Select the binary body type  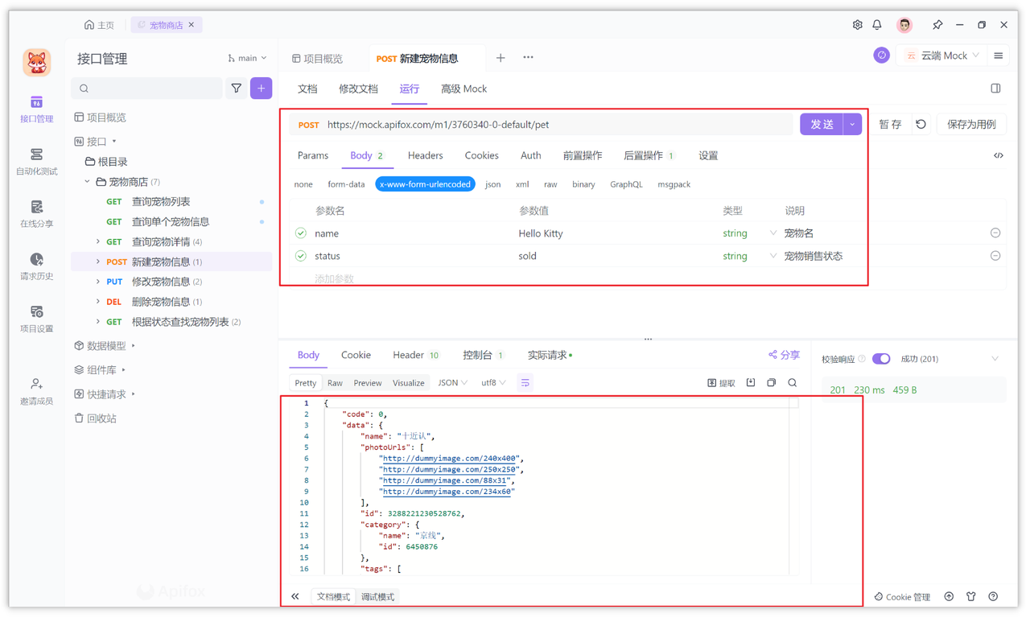coord(583,184)
